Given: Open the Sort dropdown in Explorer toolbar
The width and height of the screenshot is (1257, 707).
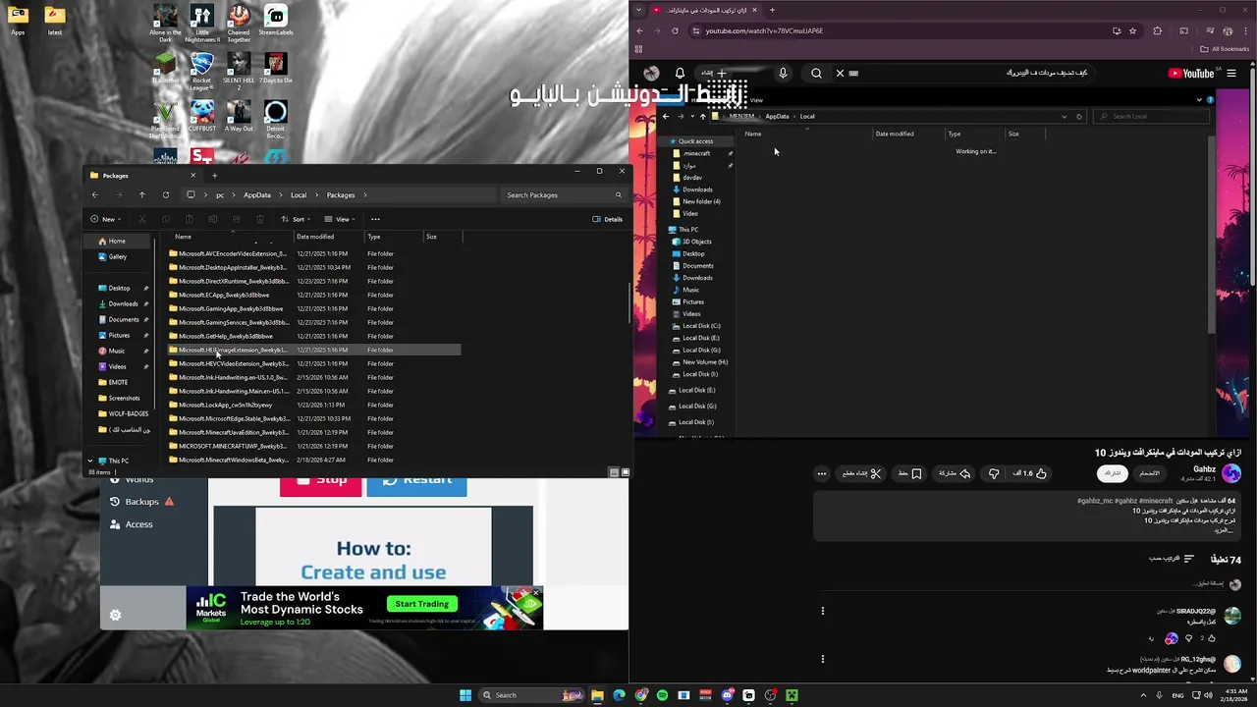Looking at the screenshot, I should pos(295,219).
